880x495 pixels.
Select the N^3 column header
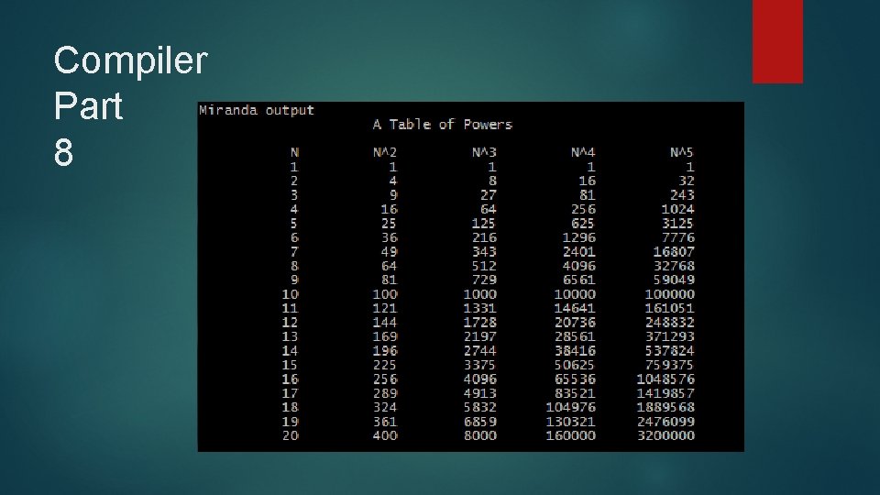click(484, 153)
